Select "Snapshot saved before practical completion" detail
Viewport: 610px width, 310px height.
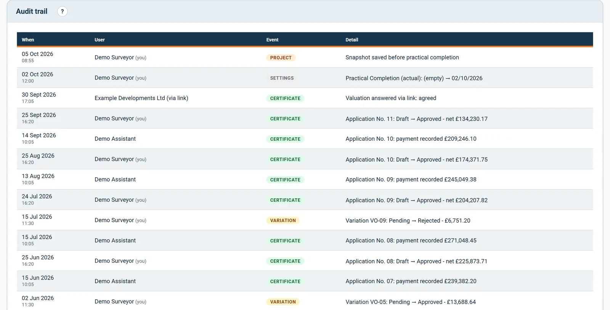click(402, 58)
